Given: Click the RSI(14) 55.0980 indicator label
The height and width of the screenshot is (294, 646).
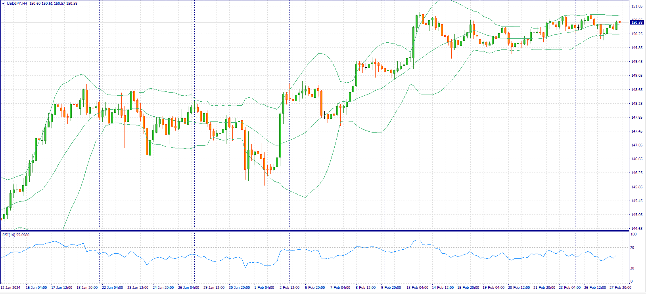Looking at the screenshot, I should 16,235.
